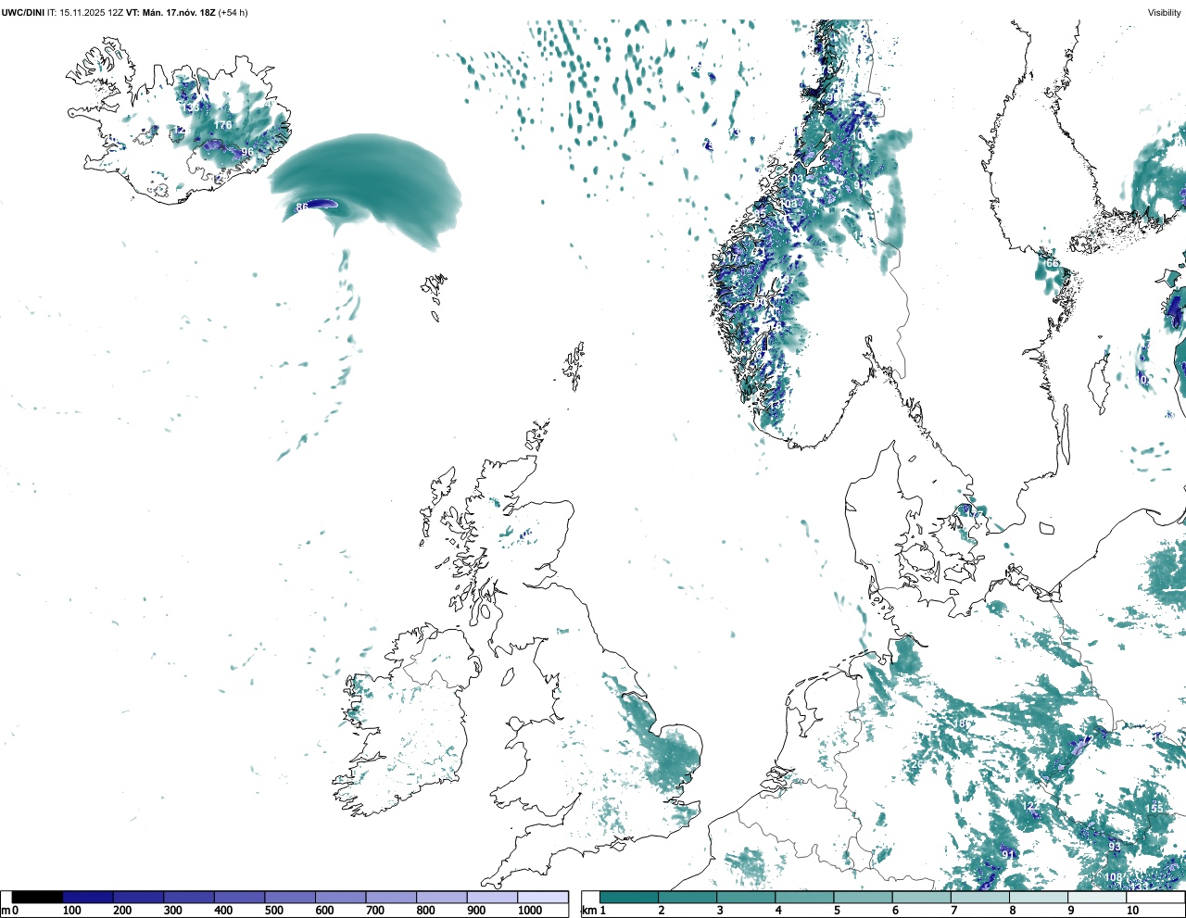Viewport: 1186px width, 918px height.
Task: Click the black 0–100 m legend swatch
Action: [37, 897]
